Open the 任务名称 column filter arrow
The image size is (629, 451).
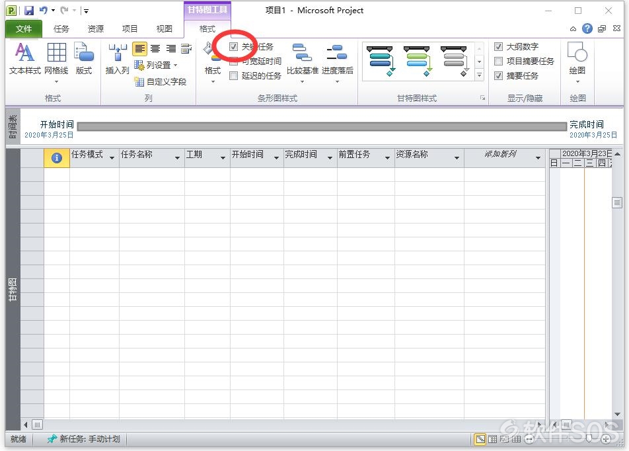(177, 158)
